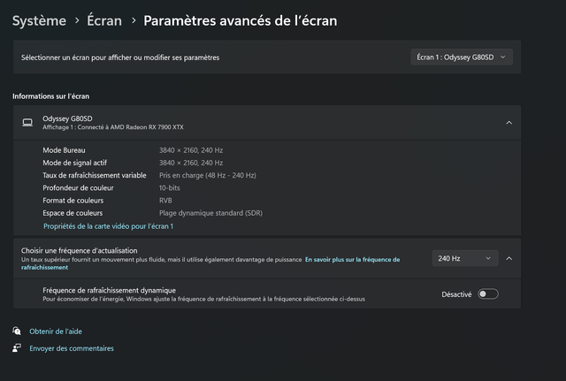566x381 pixels.
Task: Click Taux de rafraîchissement variable label
Action: (95, 175)
